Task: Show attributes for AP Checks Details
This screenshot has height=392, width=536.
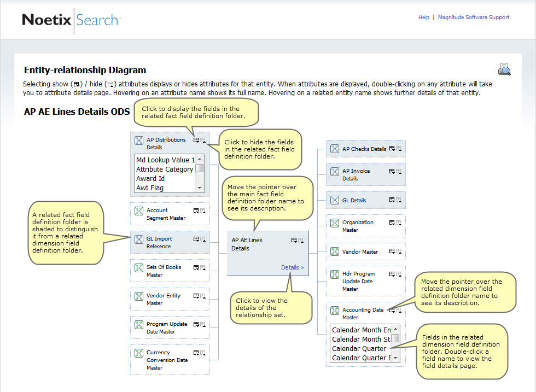Action: 392,148
